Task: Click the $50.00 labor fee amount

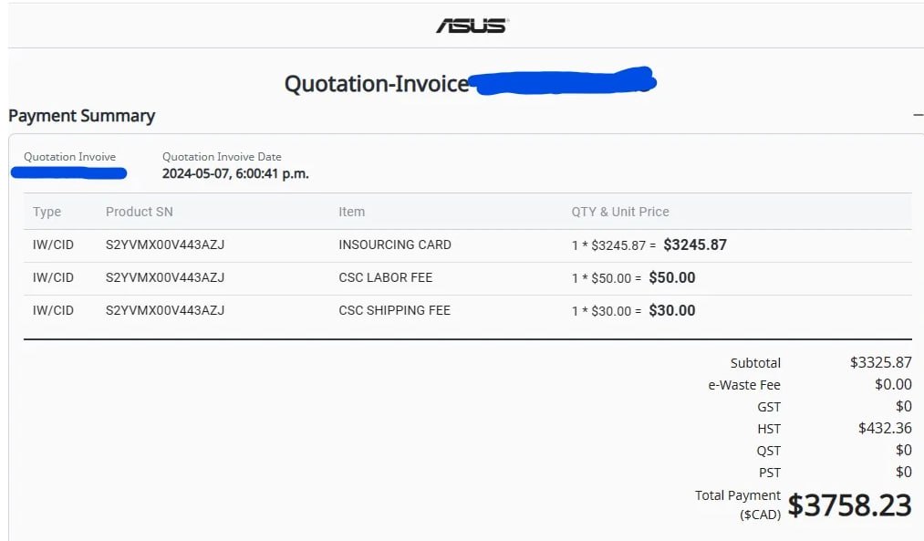Action: 672,277
